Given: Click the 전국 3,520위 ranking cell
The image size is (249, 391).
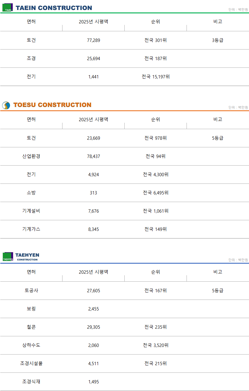Looking at the screenshot, I should [156, 345].
